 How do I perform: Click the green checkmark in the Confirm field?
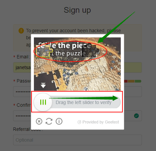point(137,116)
